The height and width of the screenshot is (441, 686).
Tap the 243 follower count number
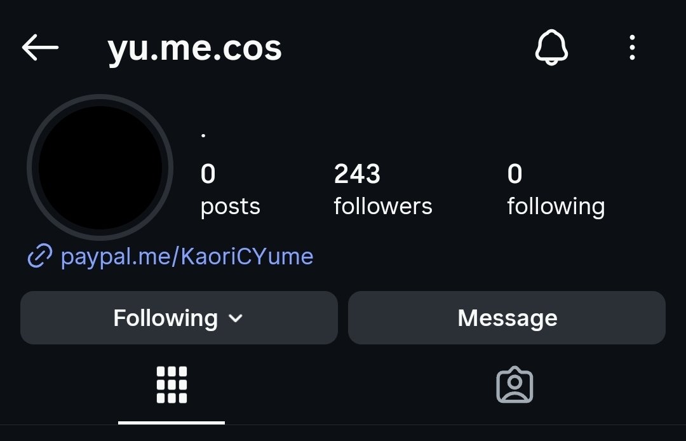coord(357,173)
